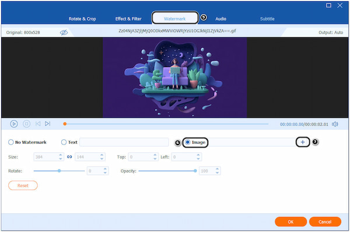Viewport: 350px width, 232px height.
Task: Play the video preview
Action: pos(14,124)
